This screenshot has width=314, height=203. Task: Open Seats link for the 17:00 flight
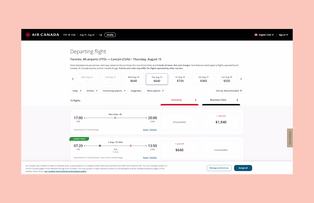(x=146, y=130)
